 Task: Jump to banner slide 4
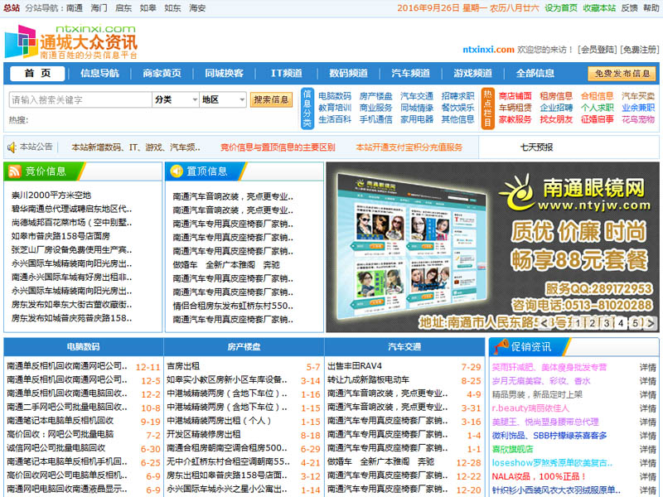(621, 323)
